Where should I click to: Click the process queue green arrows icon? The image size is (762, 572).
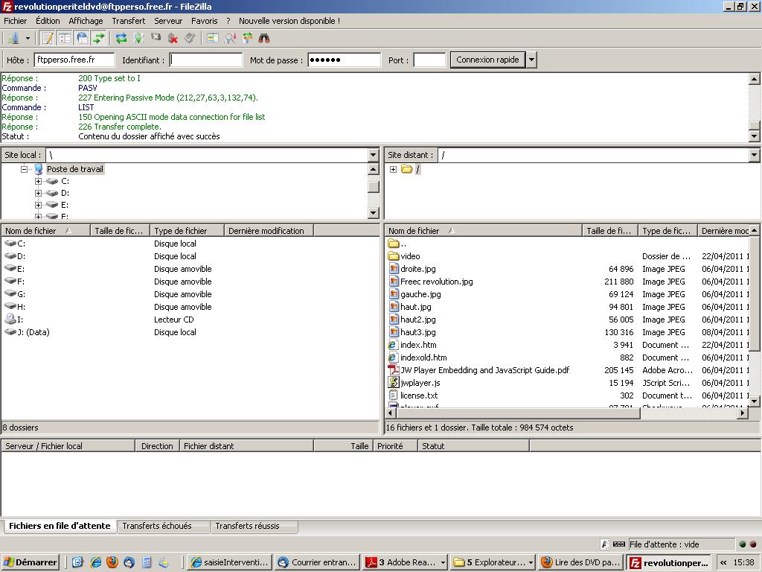138,38
